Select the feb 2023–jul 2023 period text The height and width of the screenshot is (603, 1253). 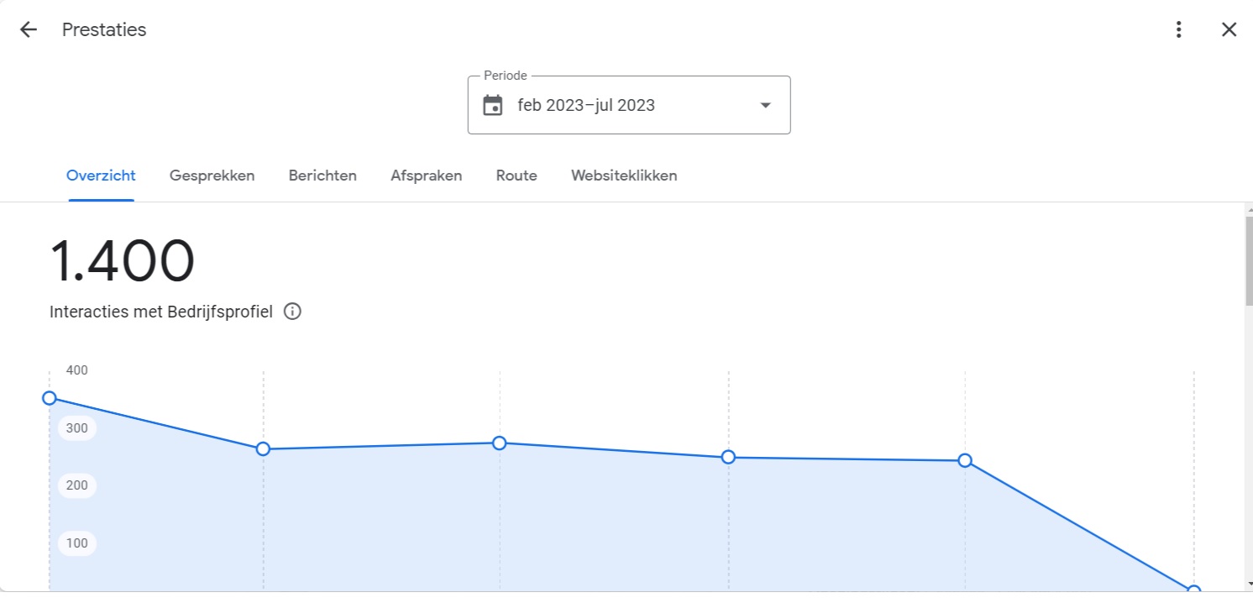coord(586,106)
